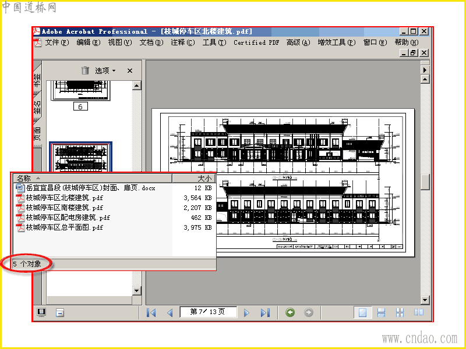Click the page number input field
The height and width of the screenshot is (349, 466).
point(208,312)
